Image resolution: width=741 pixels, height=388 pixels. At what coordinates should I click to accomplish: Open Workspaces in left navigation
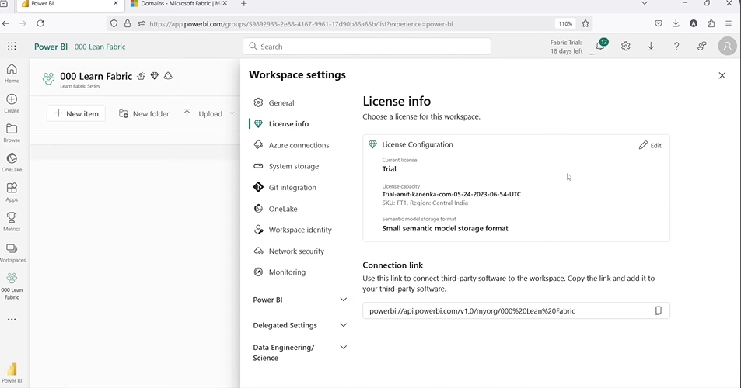click(x=12, y=253)
